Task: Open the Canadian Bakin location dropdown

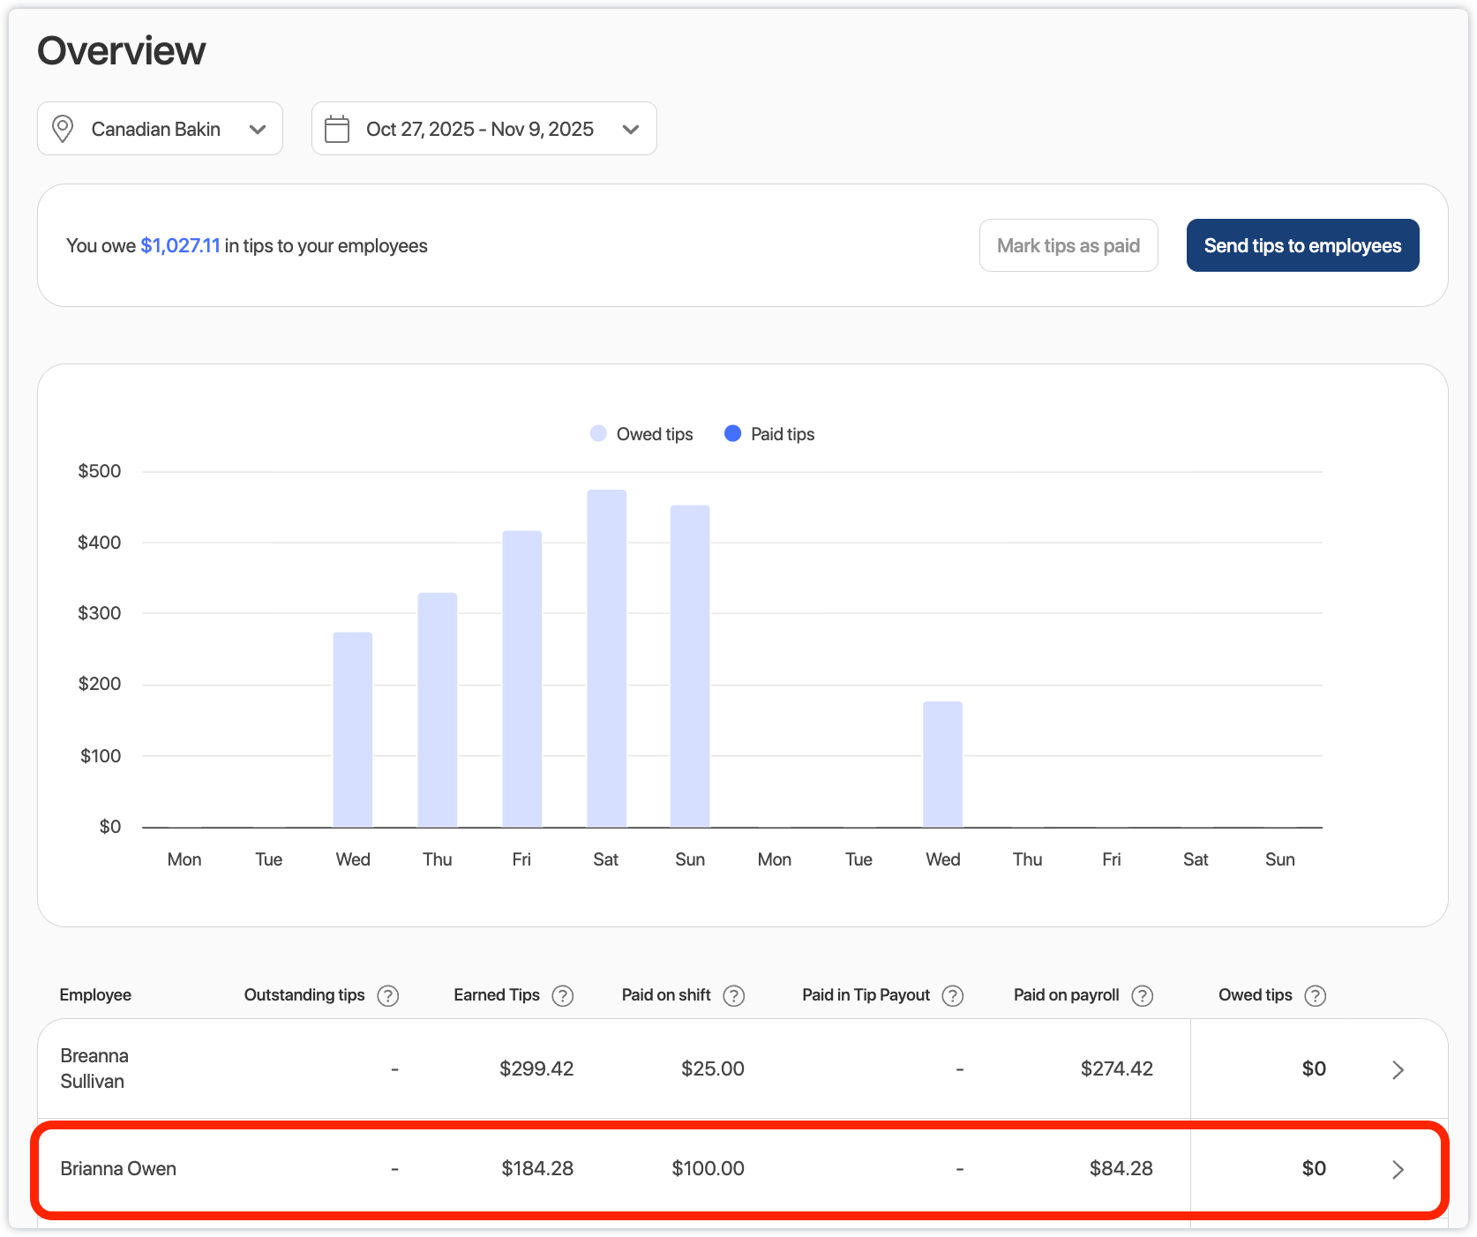Action: tap(160, 129)
